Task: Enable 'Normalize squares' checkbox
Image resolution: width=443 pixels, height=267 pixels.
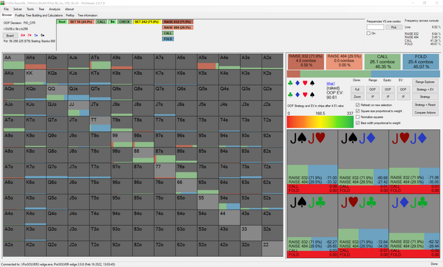Action: tap(358, 116)
